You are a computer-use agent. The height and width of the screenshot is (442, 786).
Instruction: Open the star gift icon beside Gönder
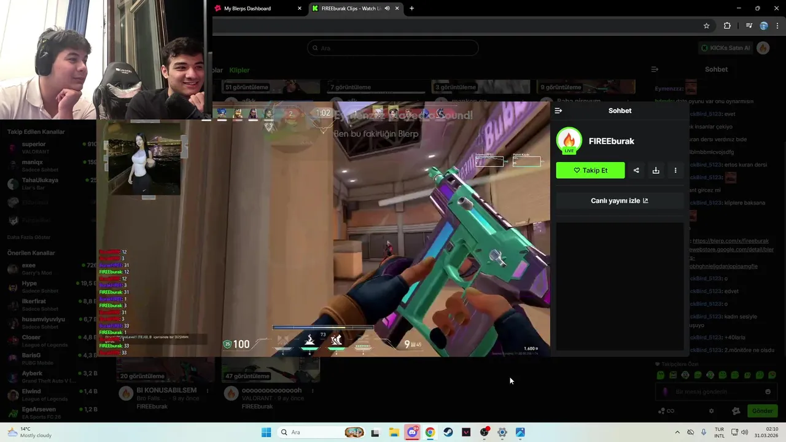click(736, 411)
